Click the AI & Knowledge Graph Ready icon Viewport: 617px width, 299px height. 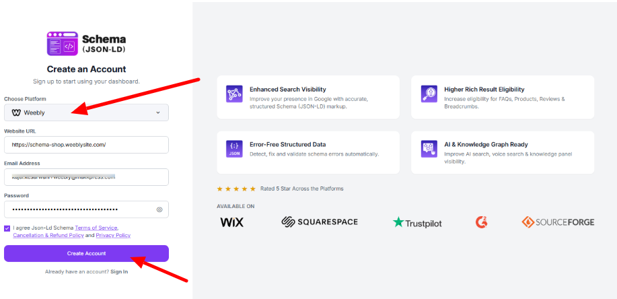[429, 149]
